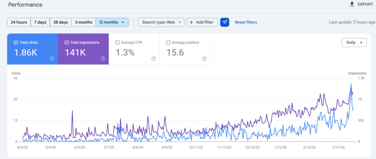This screenshot has height=159, width=376.
Task: Click the 1/12/26 date axis label
Action: (280, 148)
